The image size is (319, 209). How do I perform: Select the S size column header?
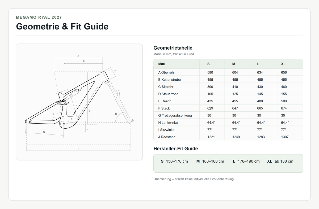pos(208,64)
